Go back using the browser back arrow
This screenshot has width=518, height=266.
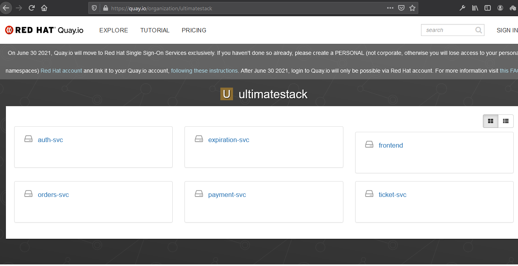coord(6,8)
